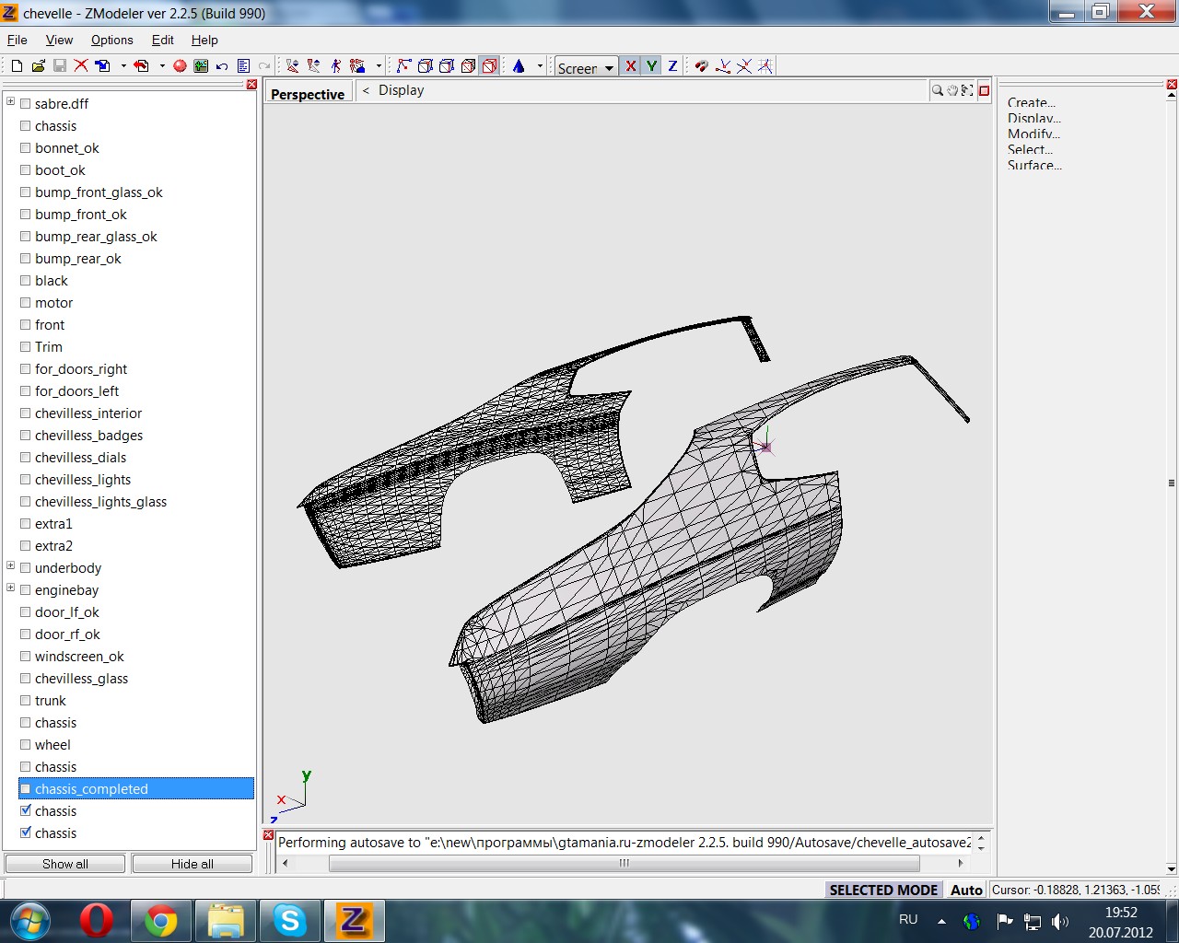This screenshot has width=1179, height=943.
Task: Toggle the Z axis constraint
Action: (672, 65)
